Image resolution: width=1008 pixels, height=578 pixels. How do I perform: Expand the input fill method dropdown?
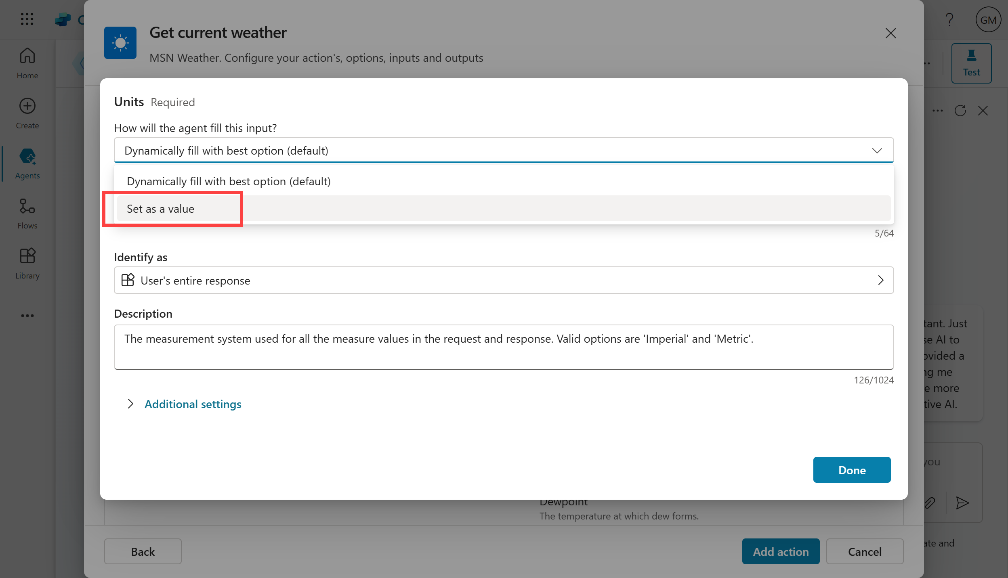coord(504,151)
